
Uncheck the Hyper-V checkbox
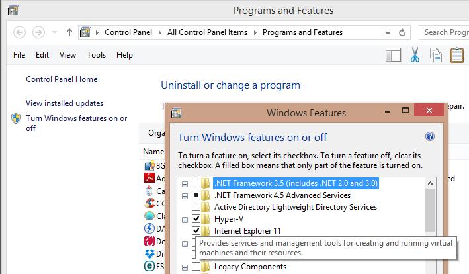point(196,219)
